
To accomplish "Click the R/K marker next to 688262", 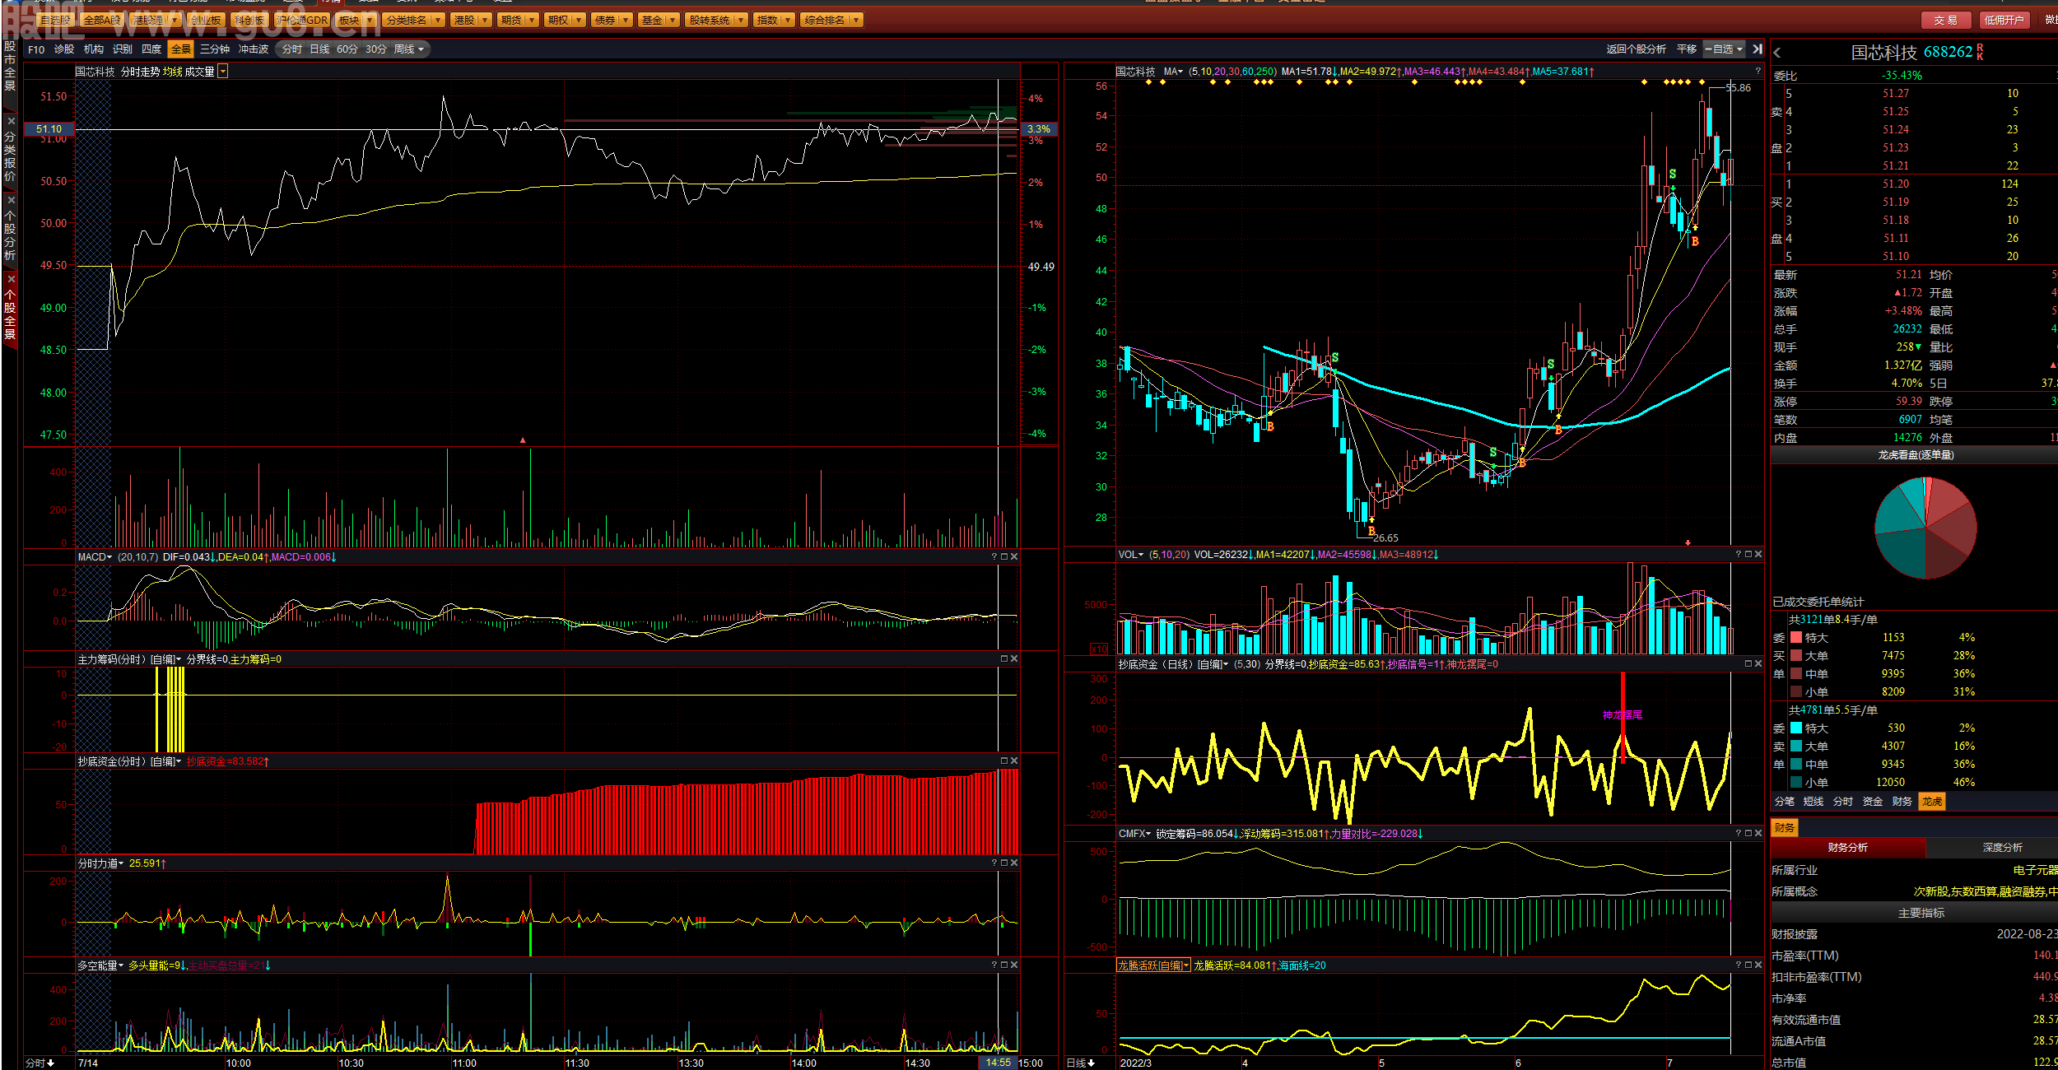I will pos(1980,53).
